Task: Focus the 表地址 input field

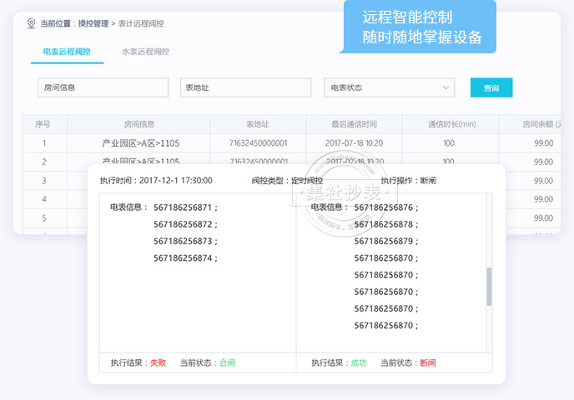Action: [x=245, y=87]
